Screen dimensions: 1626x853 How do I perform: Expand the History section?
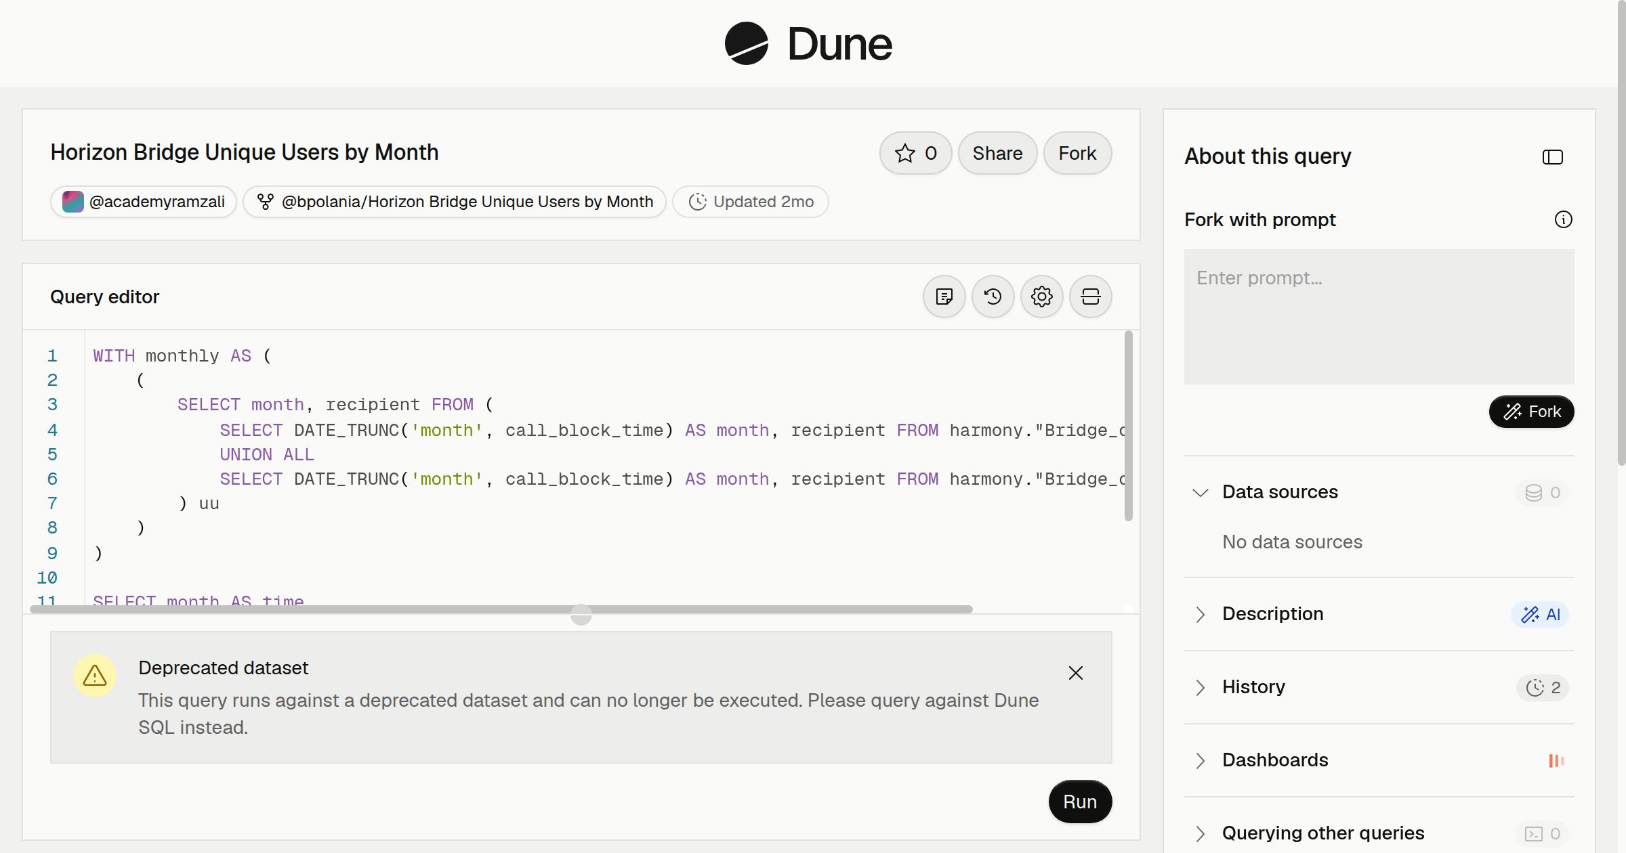tap(1201, 687)
